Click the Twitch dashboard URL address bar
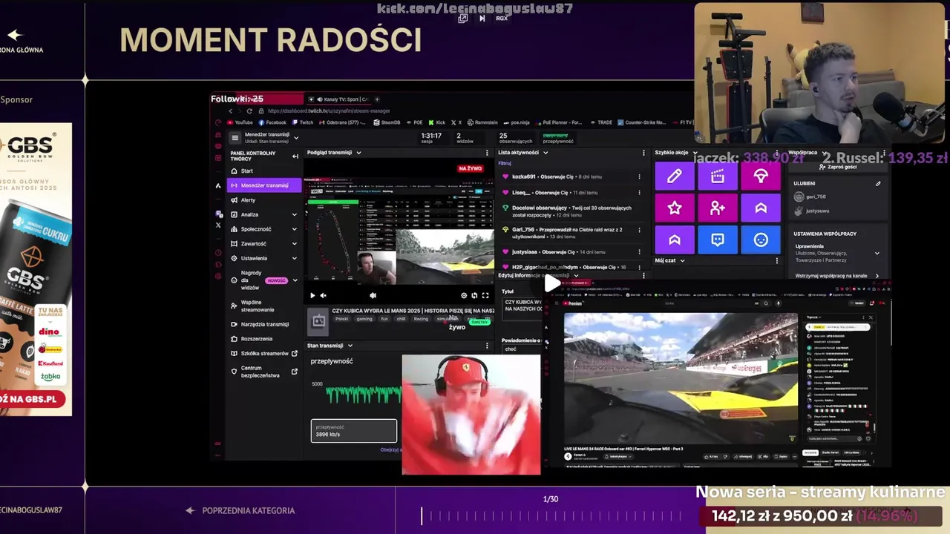950x534 pixels. click(x=329, y=111)
